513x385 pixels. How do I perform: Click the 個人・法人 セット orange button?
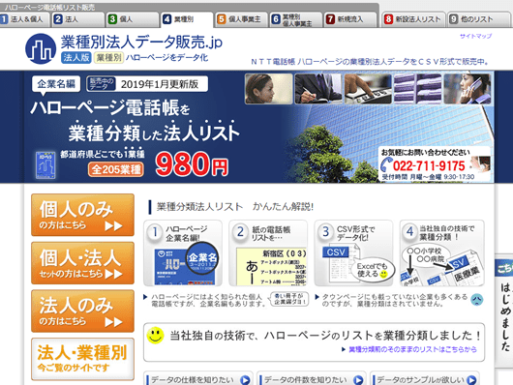pos(82,263)
